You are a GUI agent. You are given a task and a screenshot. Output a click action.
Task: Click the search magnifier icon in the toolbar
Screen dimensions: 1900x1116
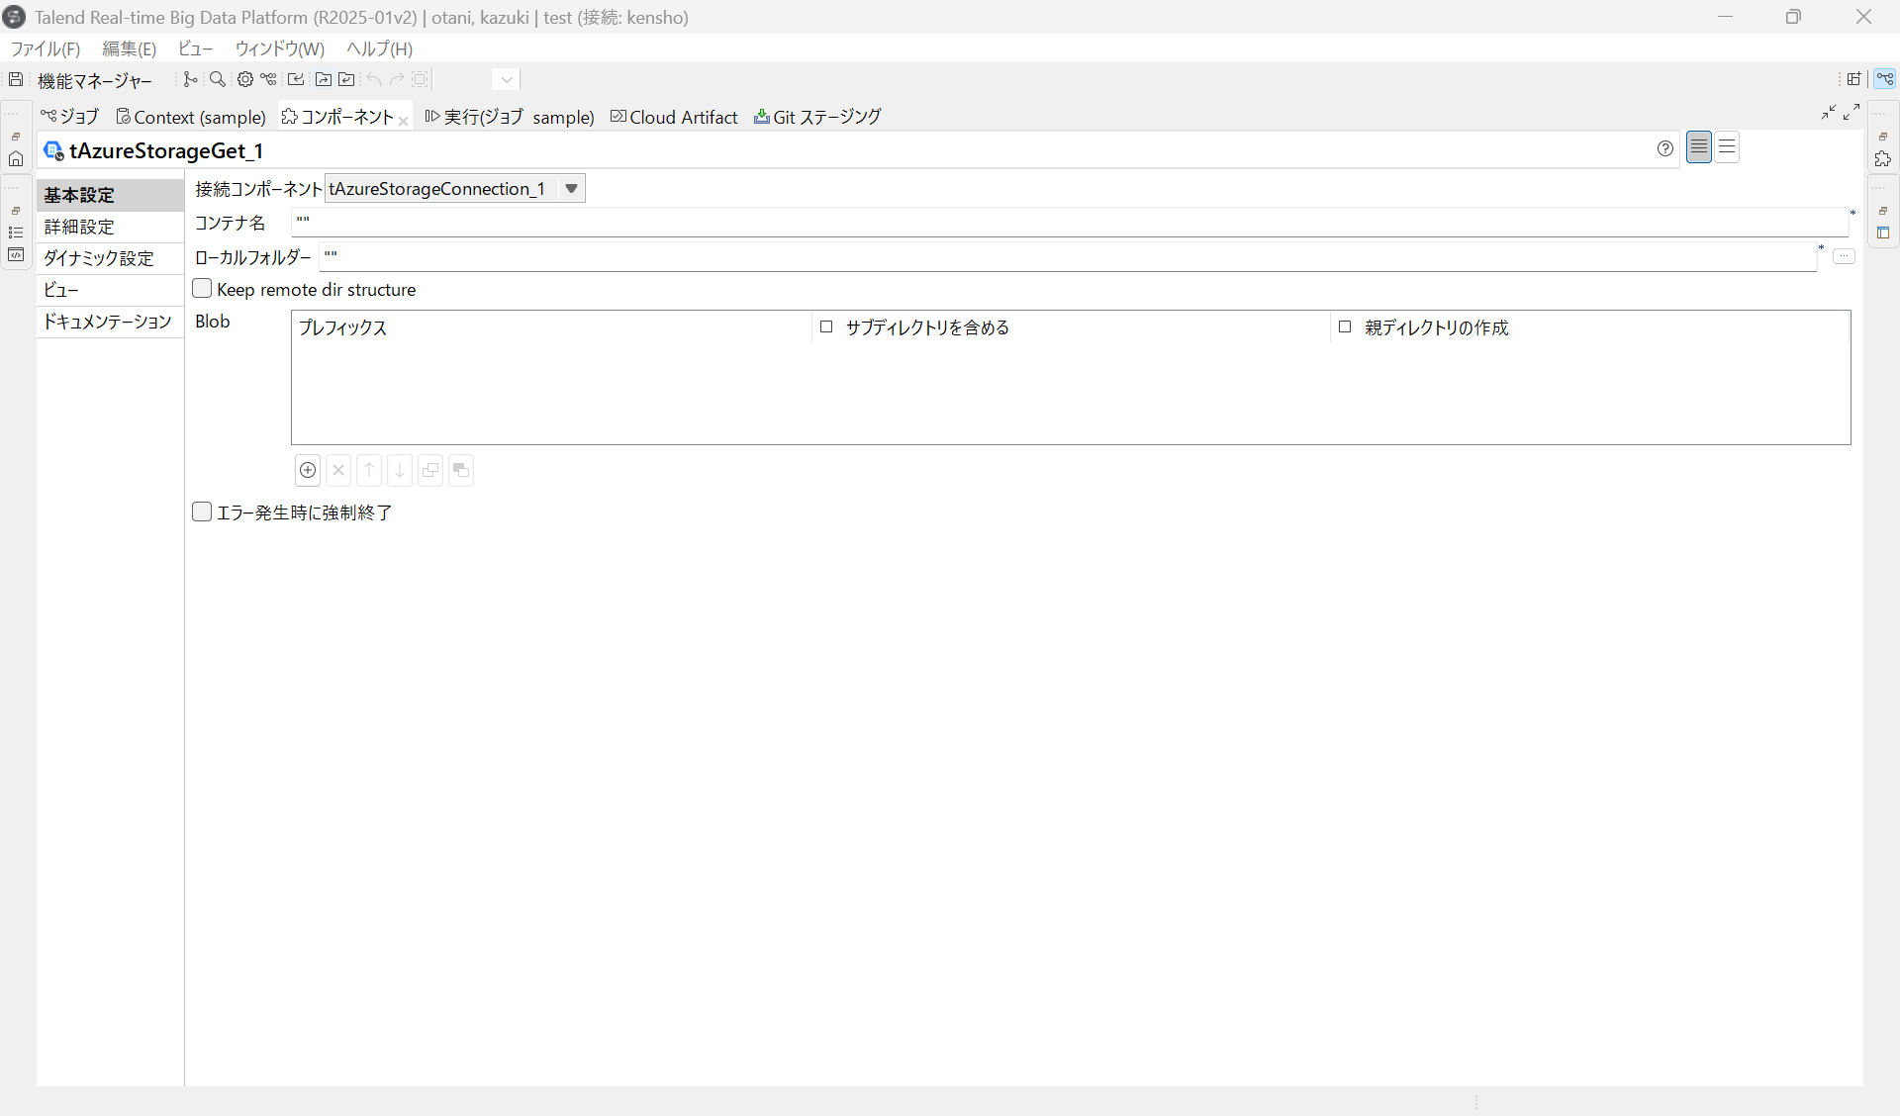[218, 79]
